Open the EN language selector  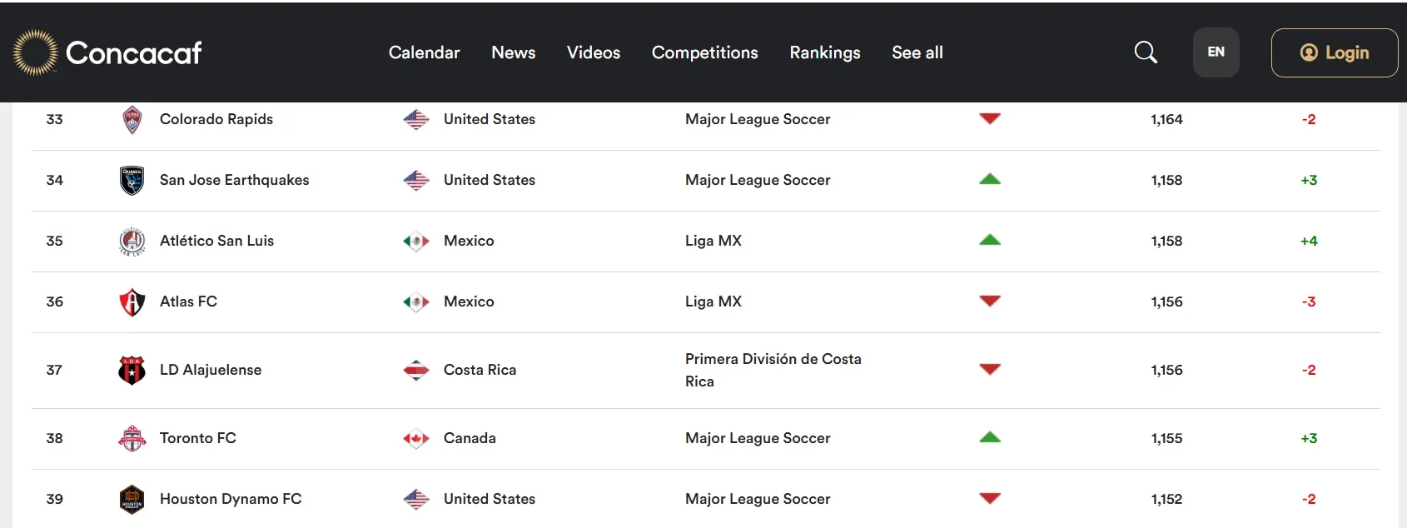pos(1216,52)
